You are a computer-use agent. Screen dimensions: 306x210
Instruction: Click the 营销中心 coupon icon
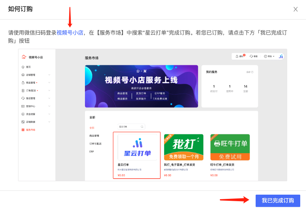pos(23,106)
